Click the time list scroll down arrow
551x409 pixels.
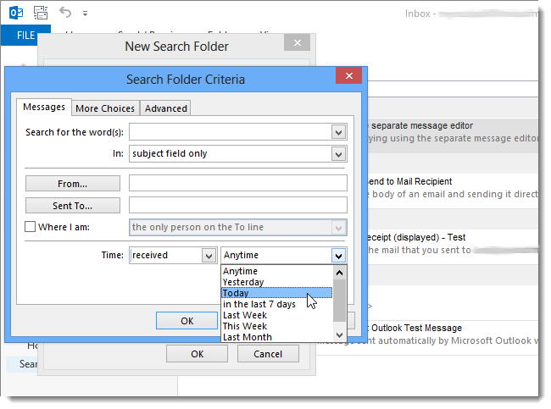tap(339, 335)
